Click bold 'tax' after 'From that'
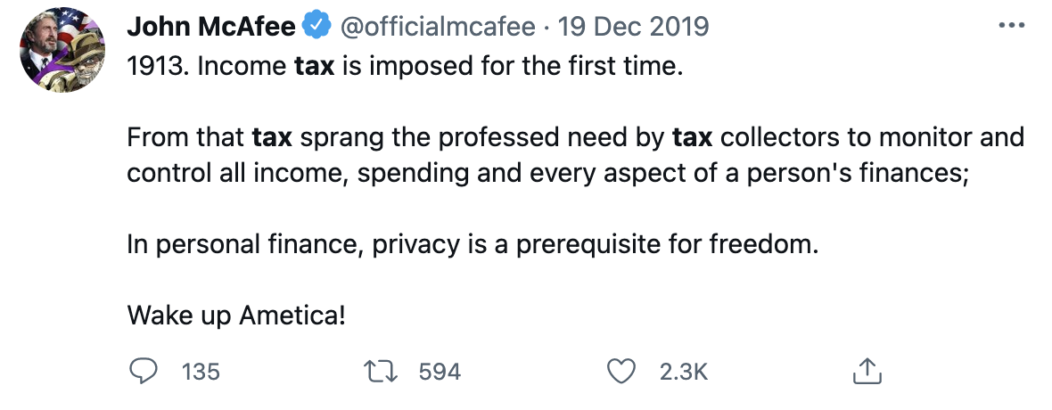The height and width of the screenshot is (410, 1052). [272, 138]
